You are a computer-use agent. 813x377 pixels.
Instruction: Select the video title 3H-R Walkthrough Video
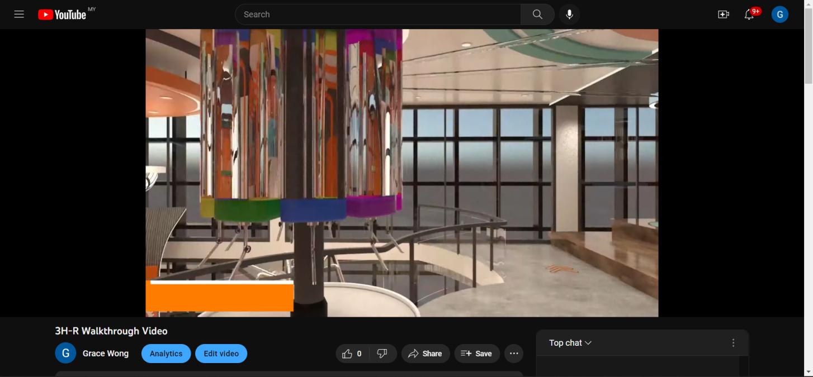pos(111,331)
